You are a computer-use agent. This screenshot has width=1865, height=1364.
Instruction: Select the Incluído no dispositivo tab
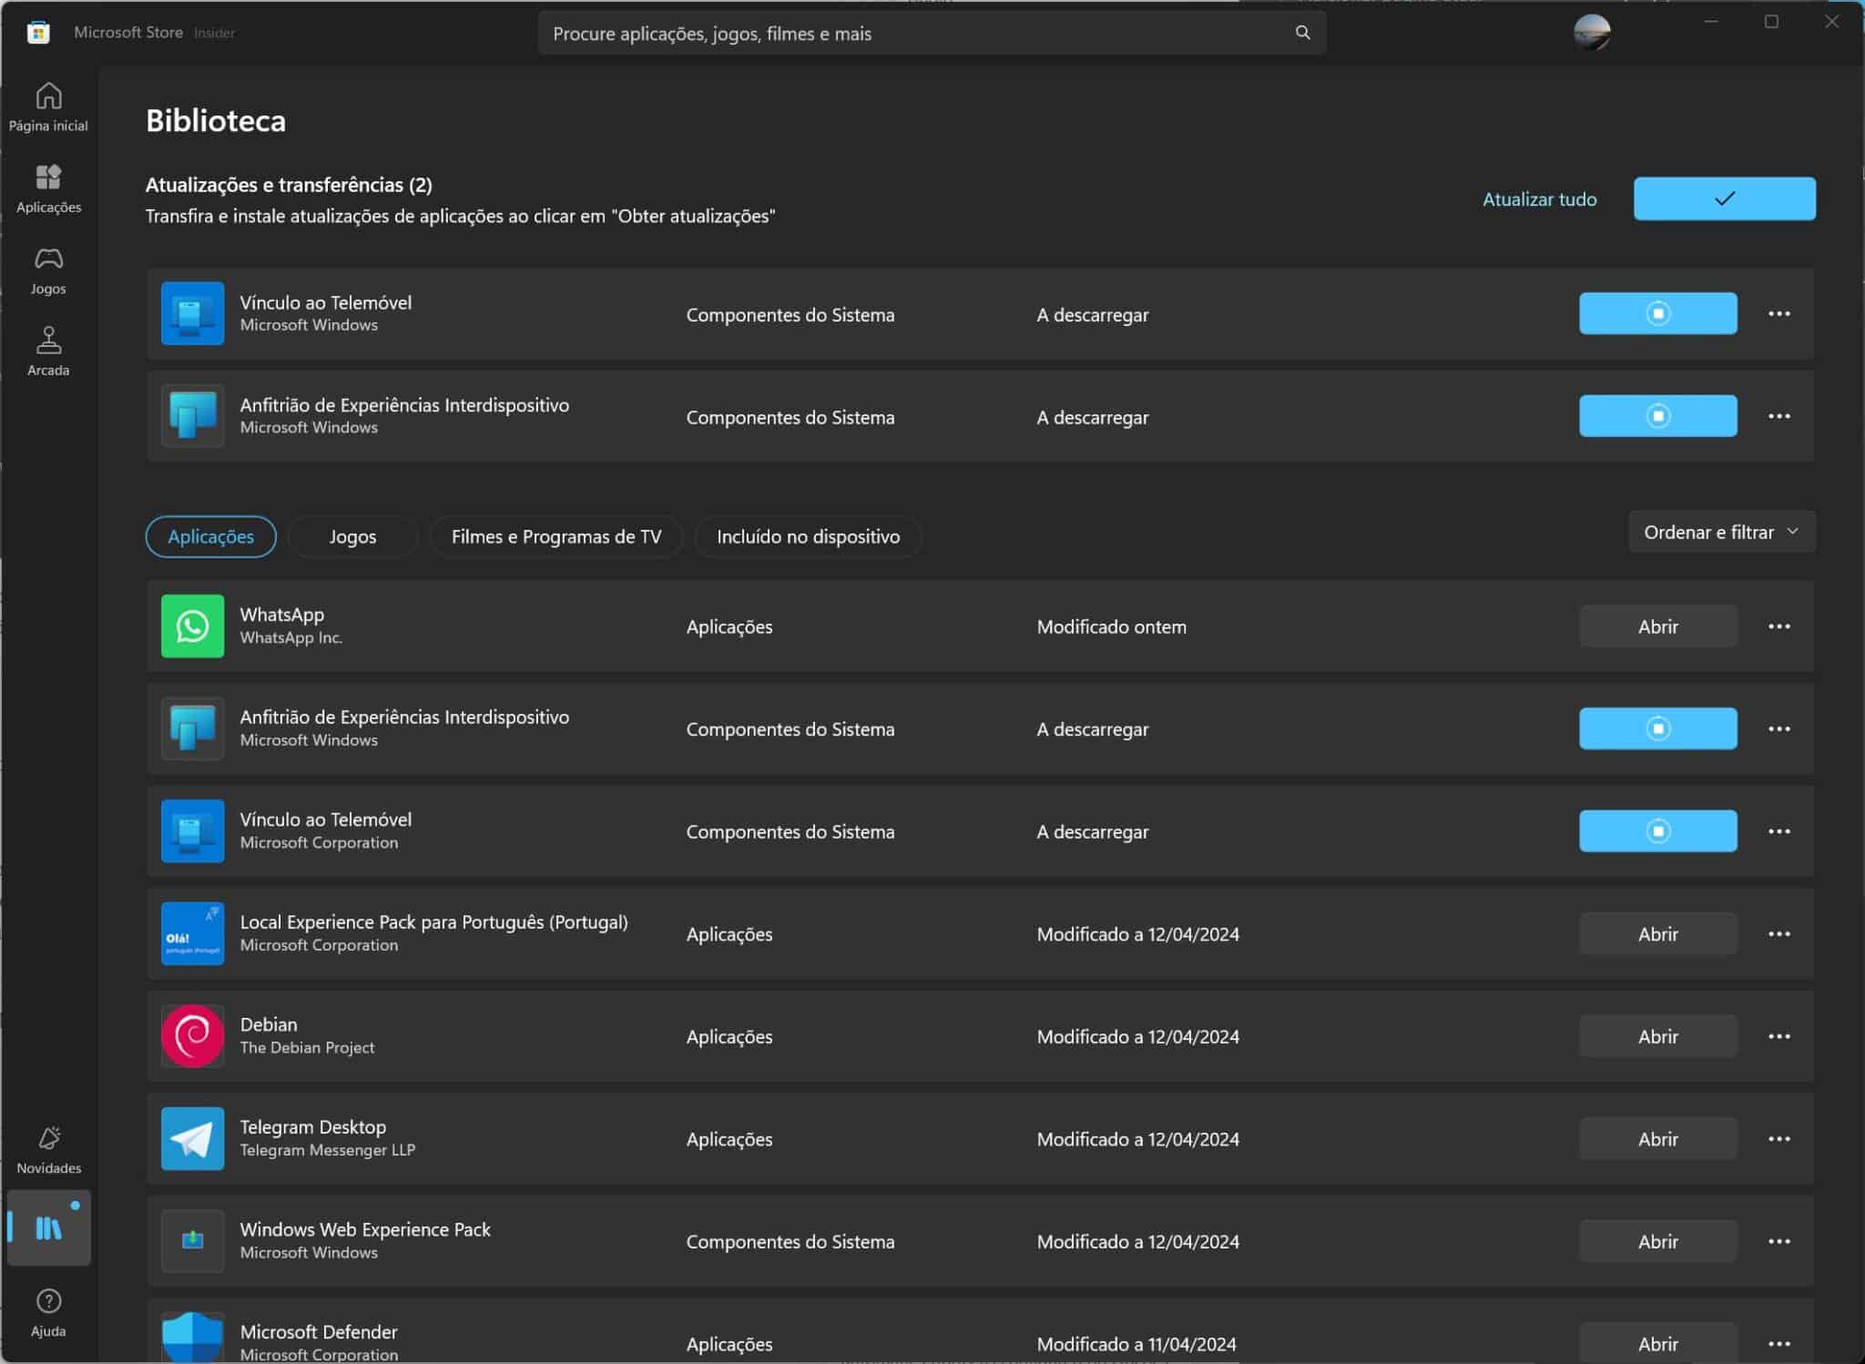808,536
